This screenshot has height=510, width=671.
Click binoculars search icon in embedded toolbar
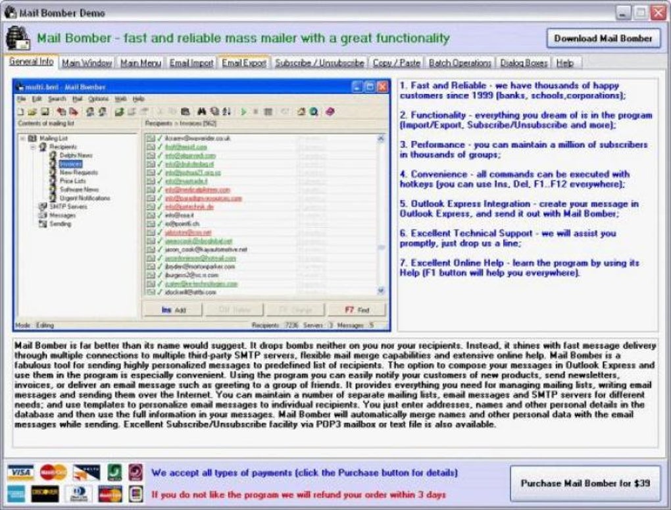[x=201, y=112]
